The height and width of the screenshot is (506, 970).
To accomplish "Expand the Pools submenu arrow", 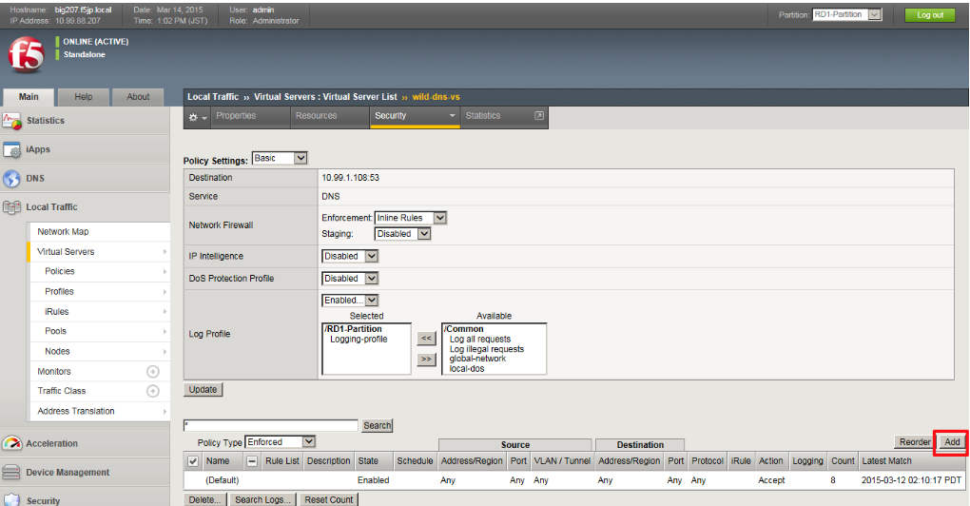I will (165, 332).
